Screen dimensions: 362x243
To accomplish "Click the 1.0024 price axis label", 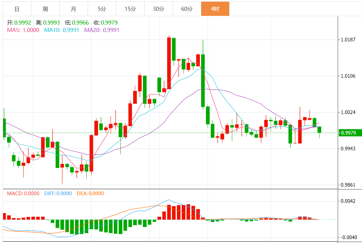I will coord(348,112).
